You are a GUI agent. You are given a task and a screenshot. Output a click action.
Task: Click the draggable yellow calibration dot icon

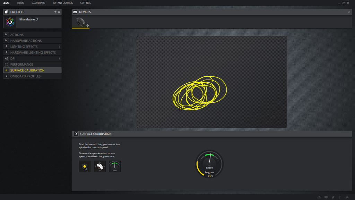(85, 166)
